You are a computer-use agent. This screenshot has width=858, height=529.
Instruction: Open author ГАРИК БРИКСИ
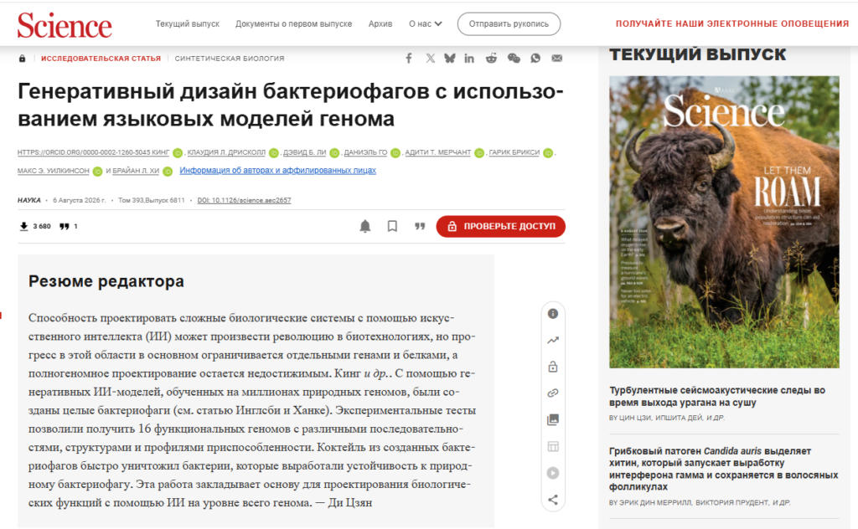point(514,152)
